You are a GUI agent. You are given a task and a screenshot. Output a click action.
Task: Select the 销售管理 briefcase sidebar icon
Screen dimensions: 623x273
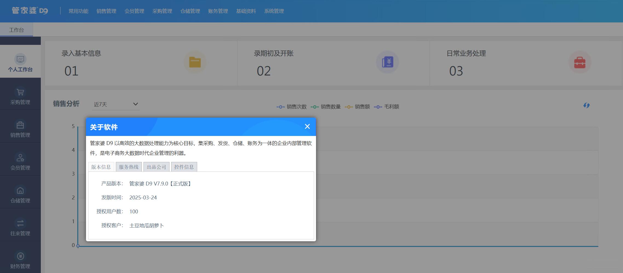click(20, 125)
